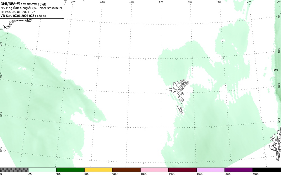Click the legend value '1400'

[x=172, y=174]
